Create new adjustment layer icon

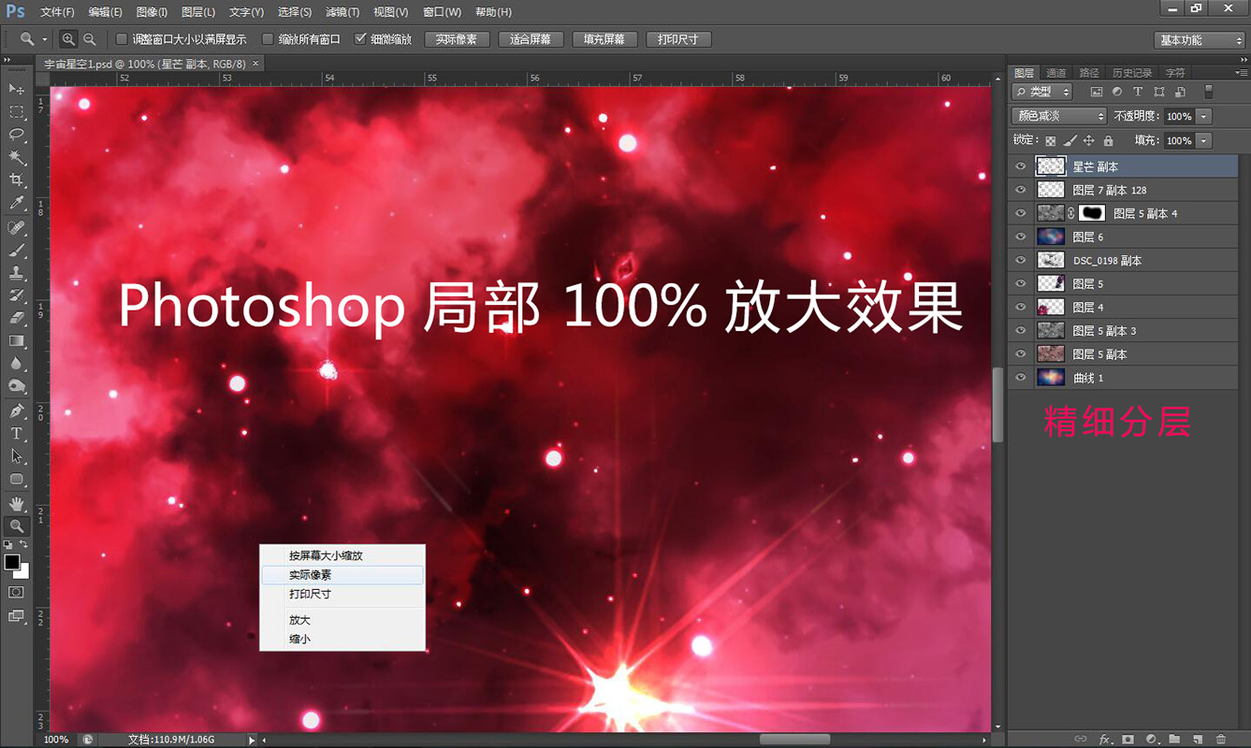(x=1152, y=740)
